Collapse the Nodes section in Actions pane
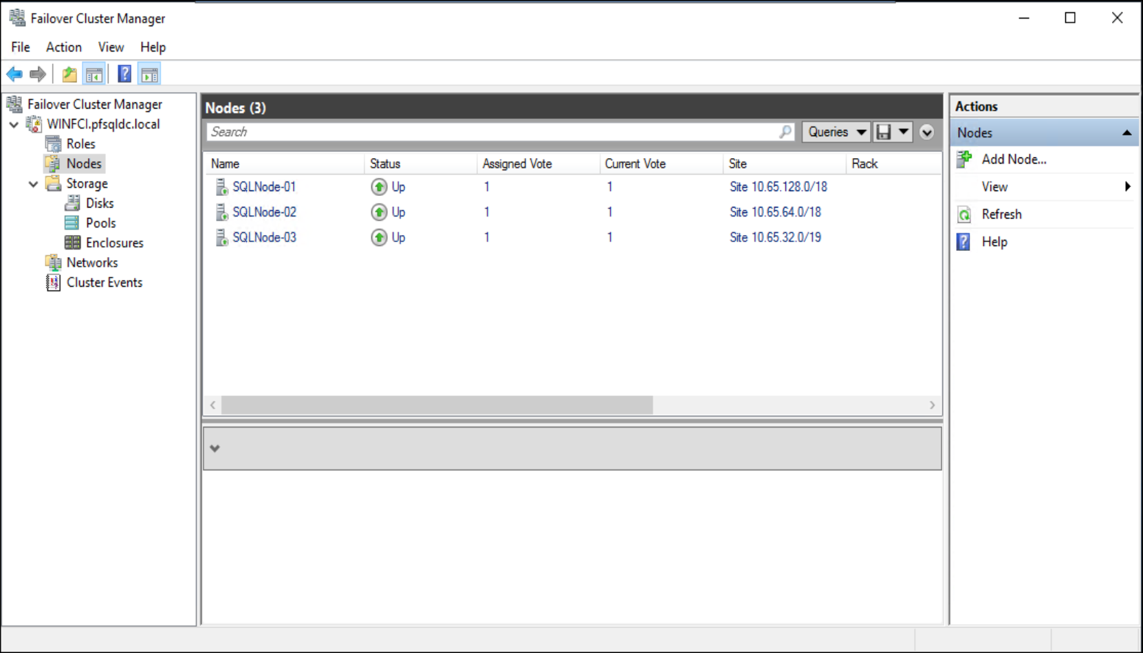This screenshot has width=1143, height=653. 1126,133
